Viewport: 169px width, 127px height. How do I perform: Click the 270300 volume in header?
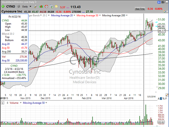pyautogui.click(x=76, y=12)
